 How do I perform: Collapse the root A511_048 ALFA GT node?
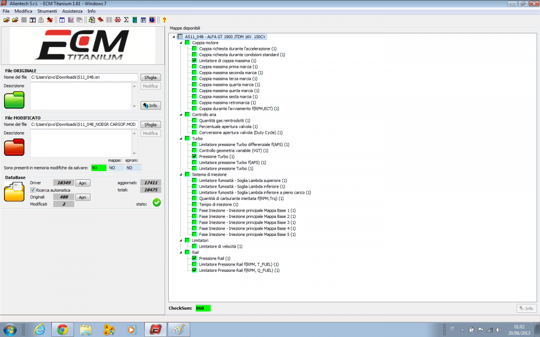(174, 36)
